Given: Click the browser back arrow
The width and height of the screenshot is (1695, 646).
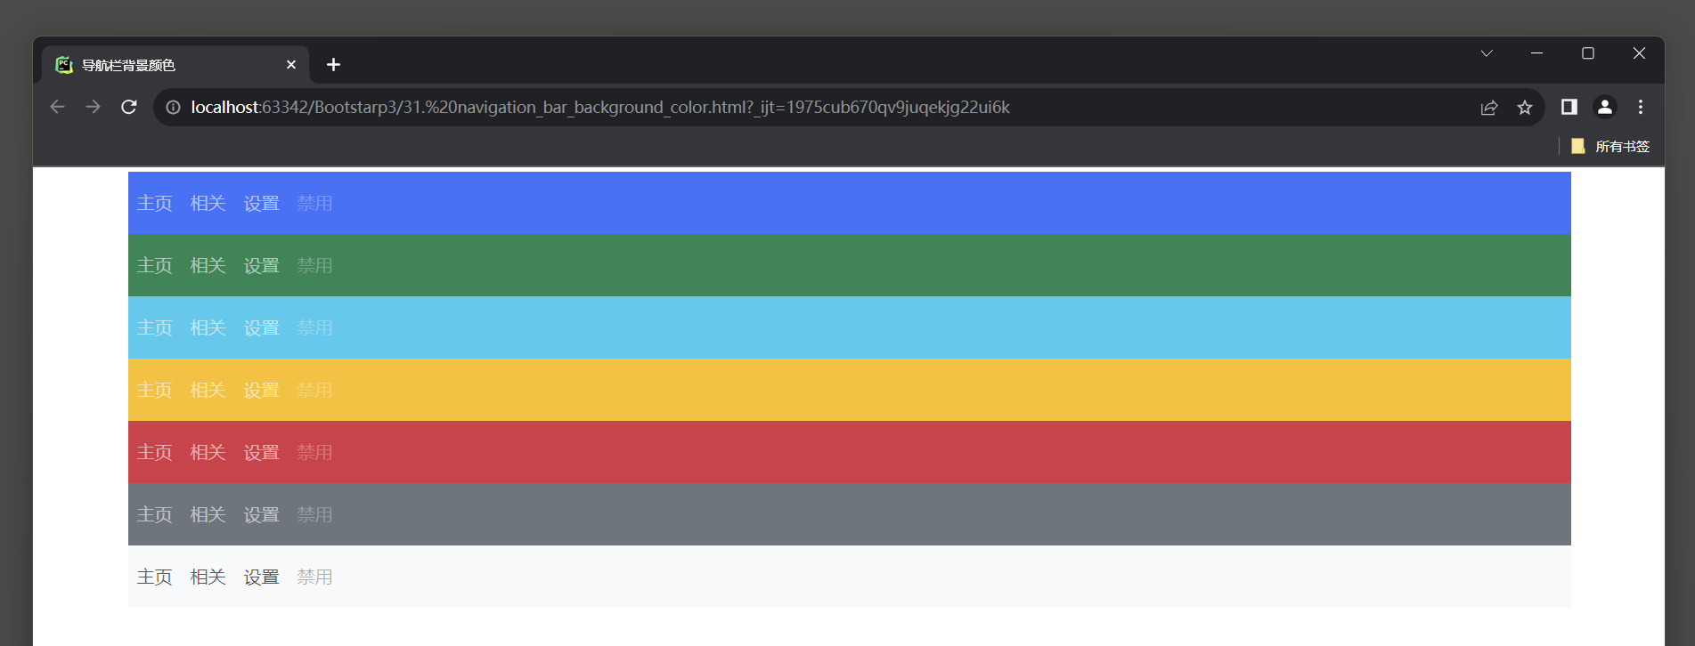Looking at the screenshot, I should click(x=57, y=107).
